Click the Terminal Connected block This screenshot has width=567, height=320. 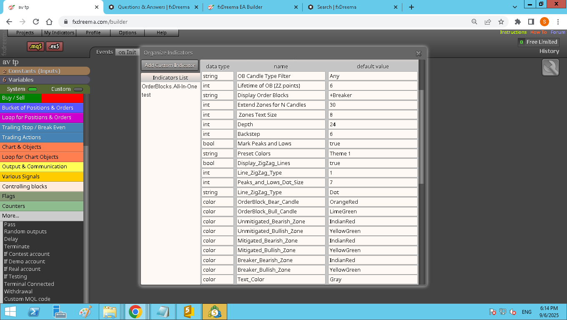[x=29, y=284]
